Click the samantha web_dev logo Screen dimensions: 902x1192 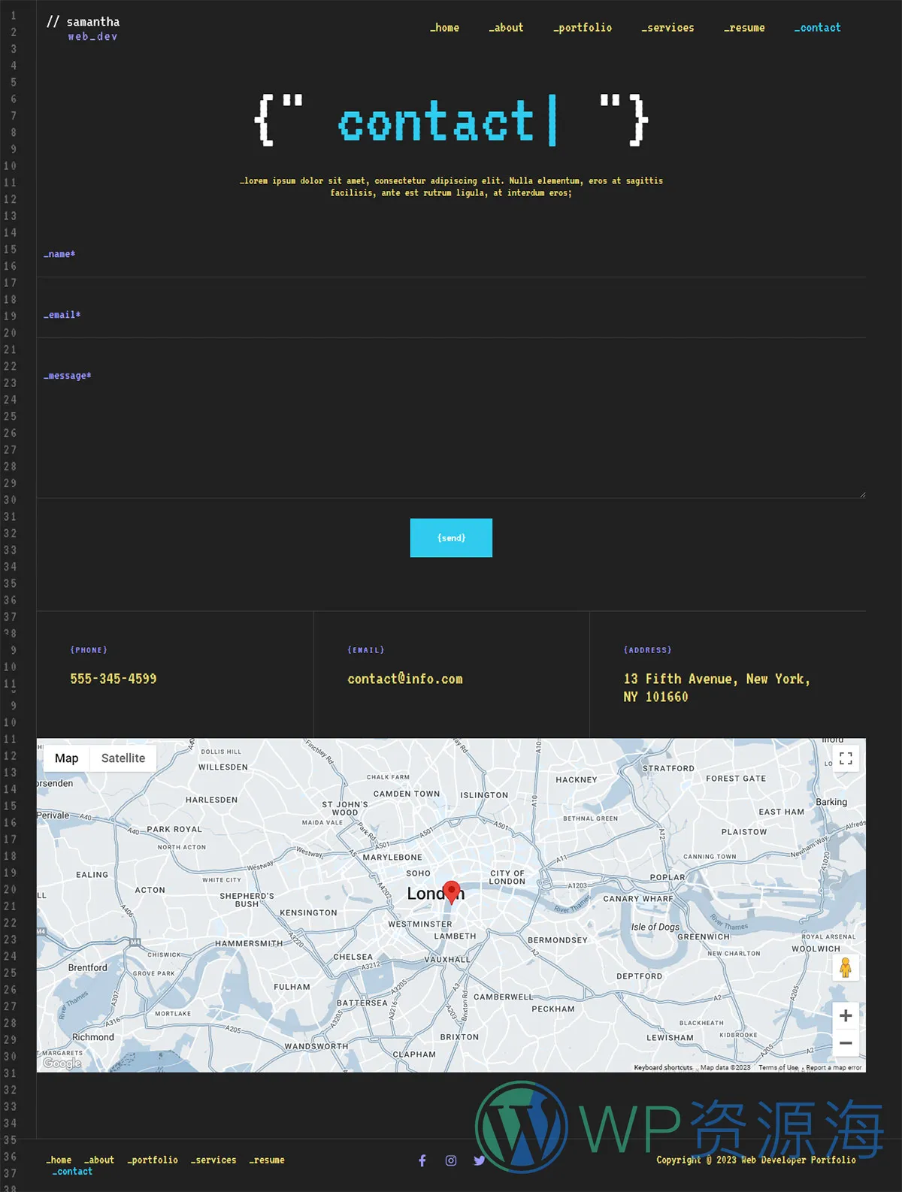coord(84,29)
